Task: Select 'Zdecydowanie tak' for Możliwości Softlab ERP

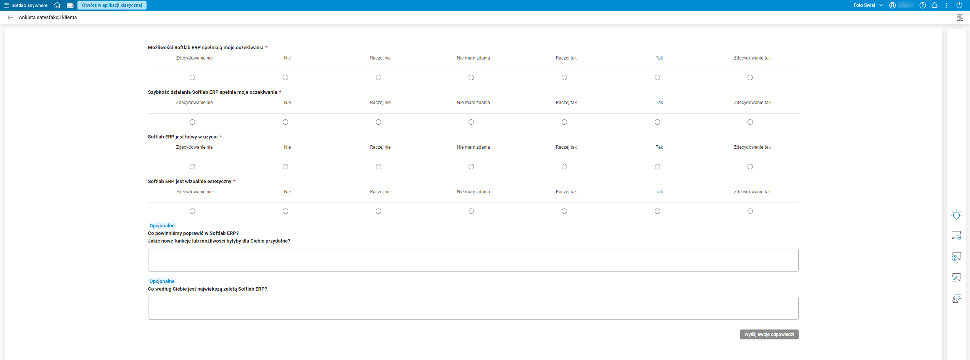Action: click(x=750, y=77)
